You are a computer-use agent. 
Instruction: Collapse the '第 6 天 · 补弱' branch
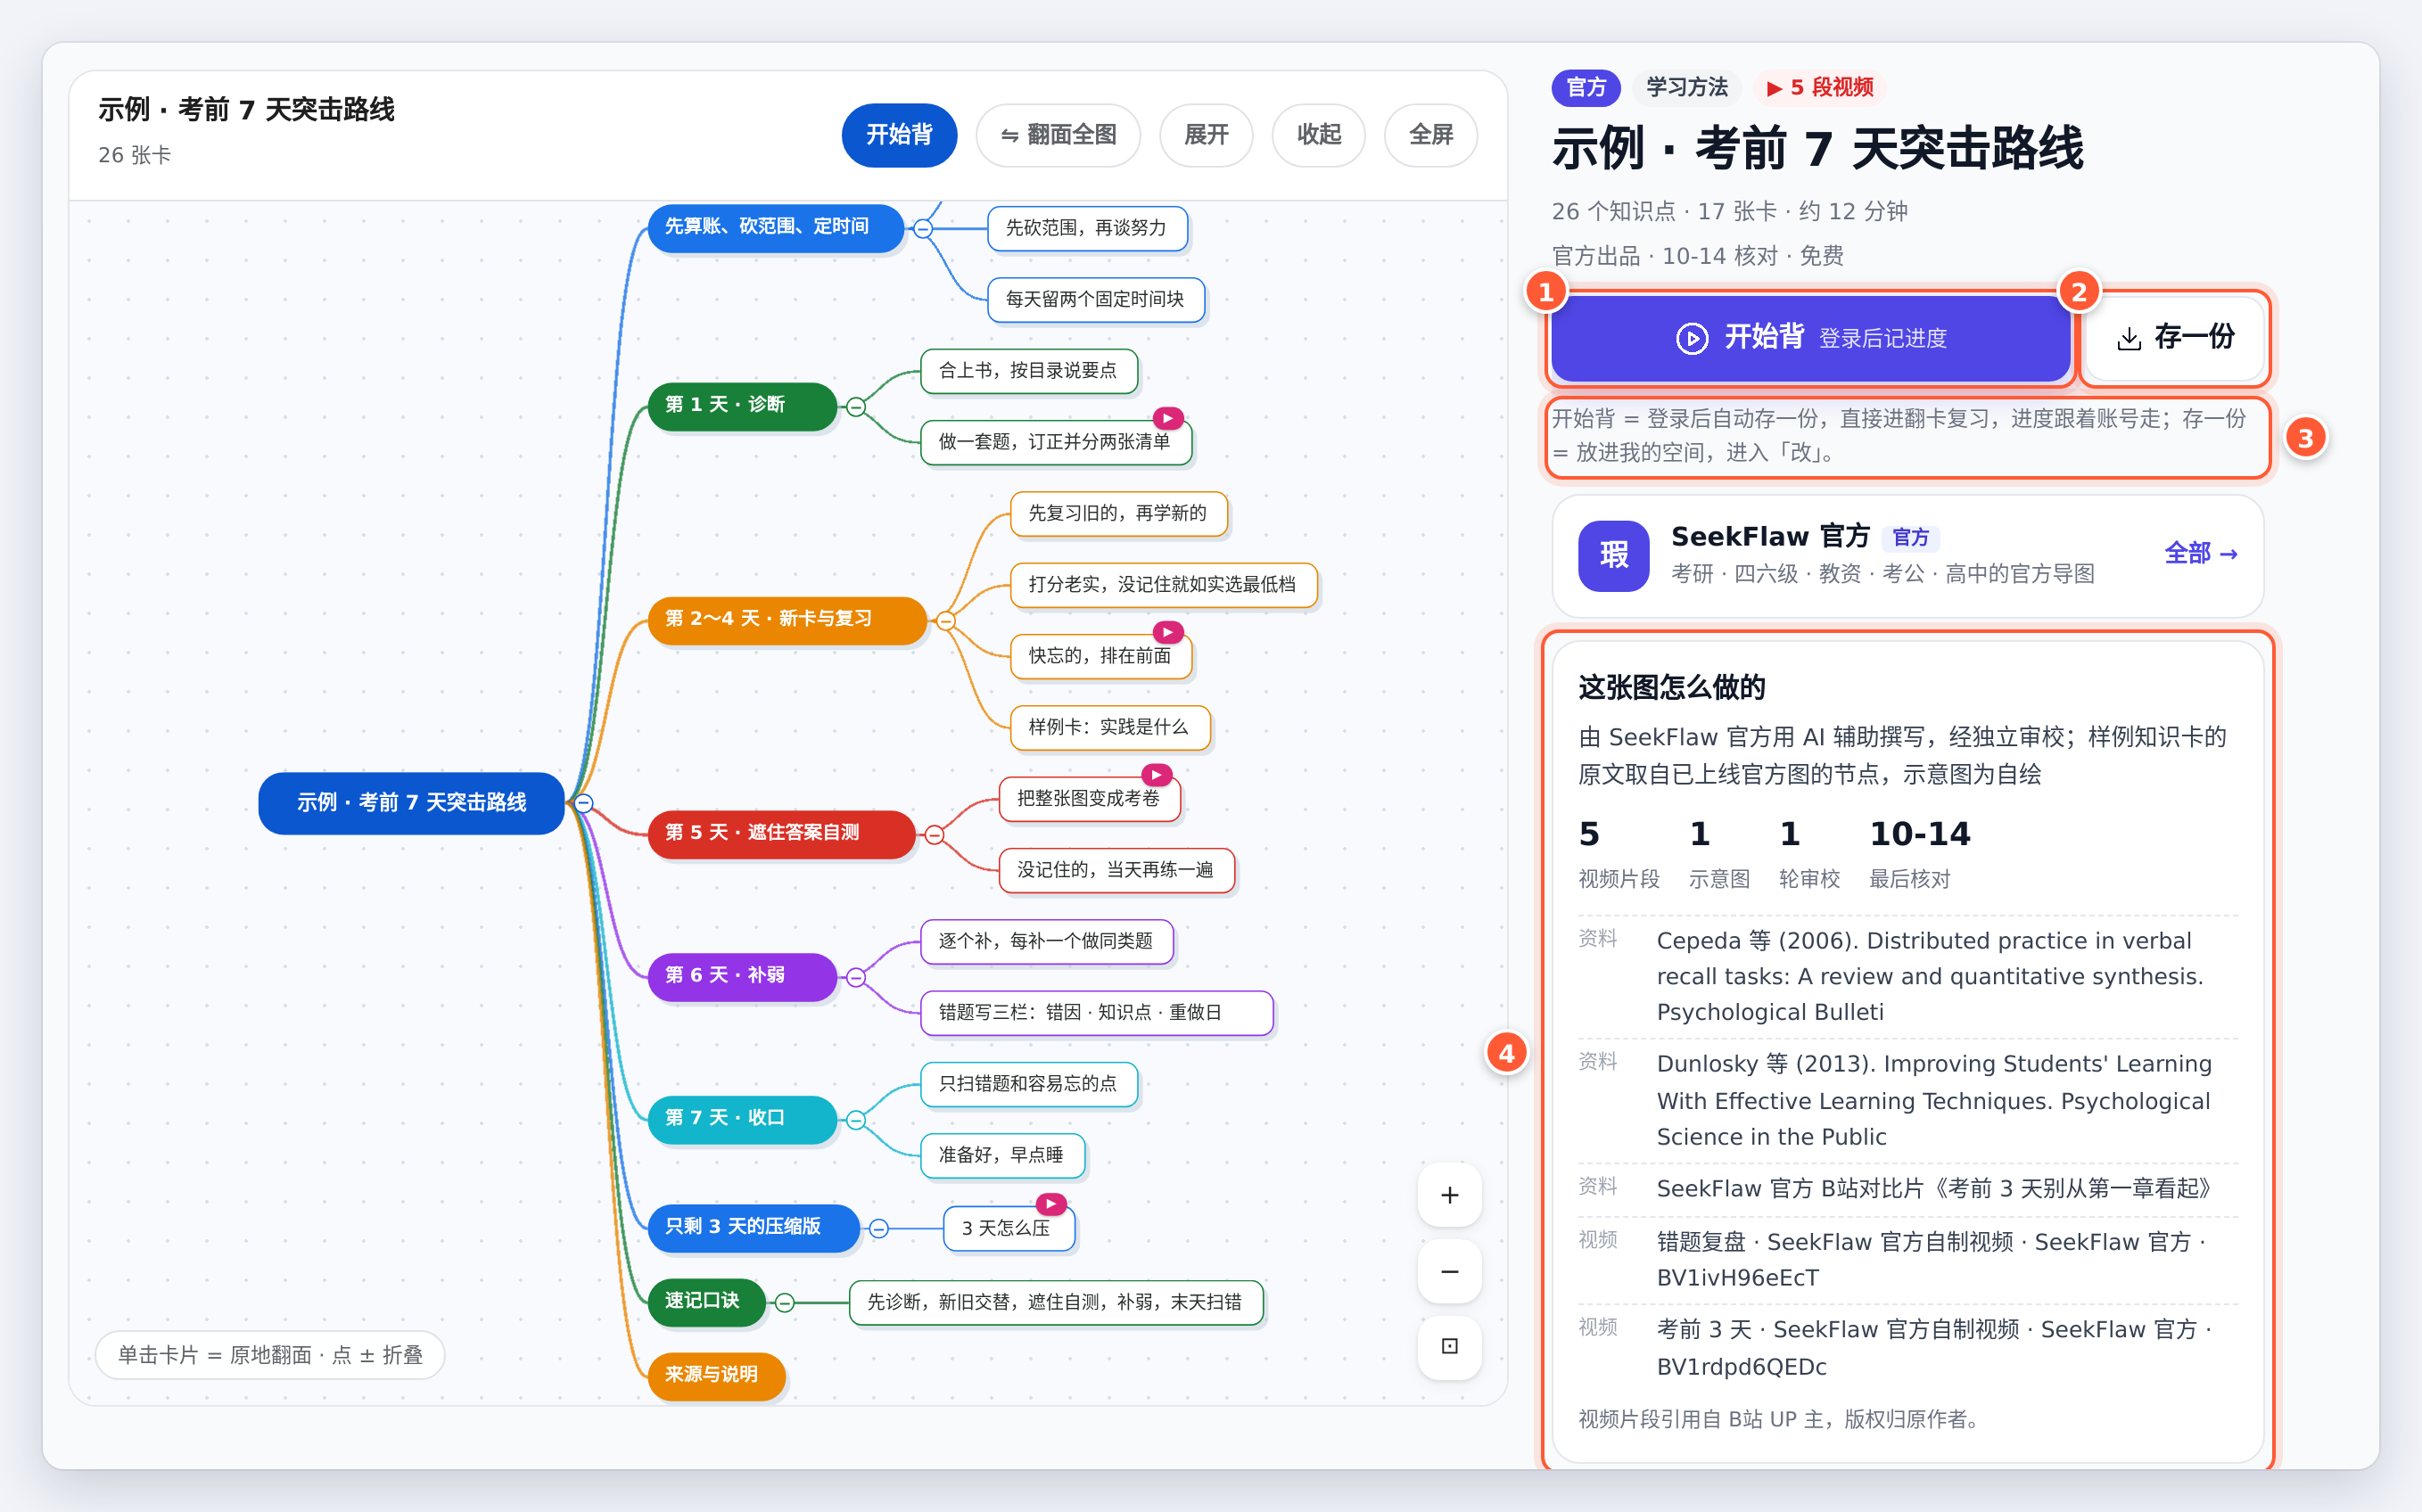coord(856,978)
